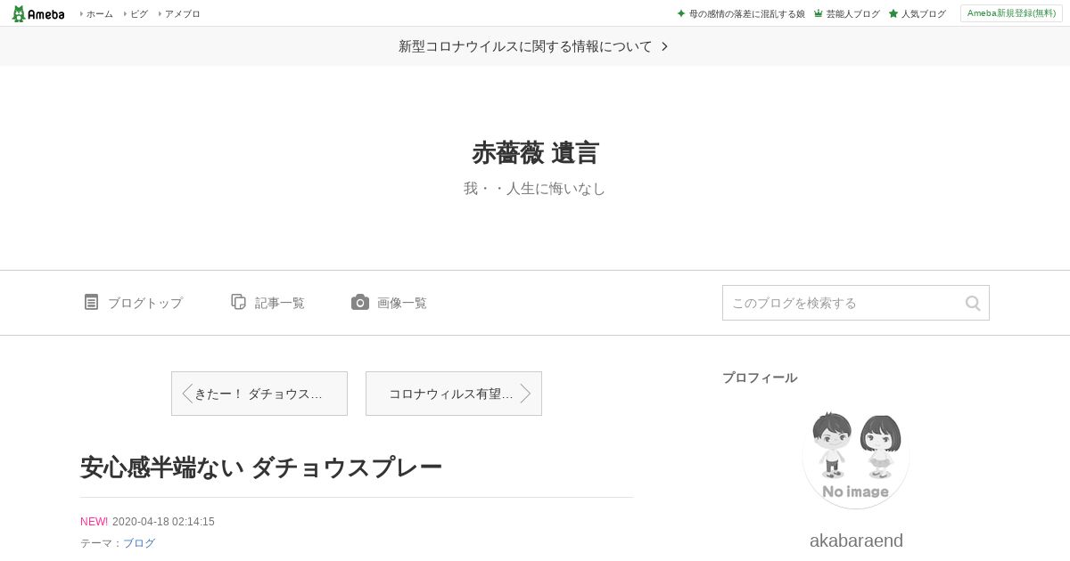Open アメブロ link in top bar

[x=182, y=14]
